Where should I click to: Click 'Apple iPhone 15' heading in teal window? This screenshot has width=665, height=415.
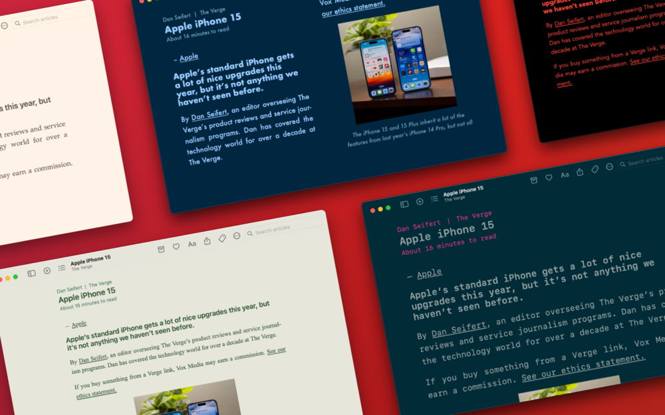point(447,233)
